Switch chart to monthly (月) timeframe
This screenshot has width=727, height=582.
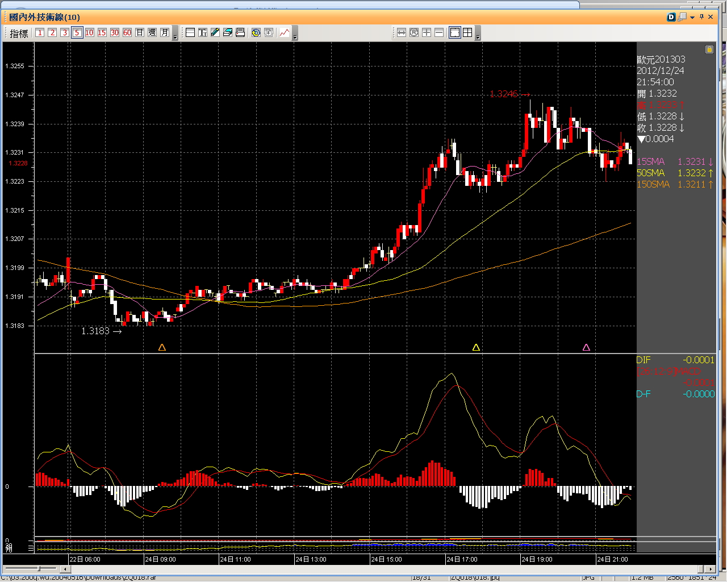click(x=165, y=33)
